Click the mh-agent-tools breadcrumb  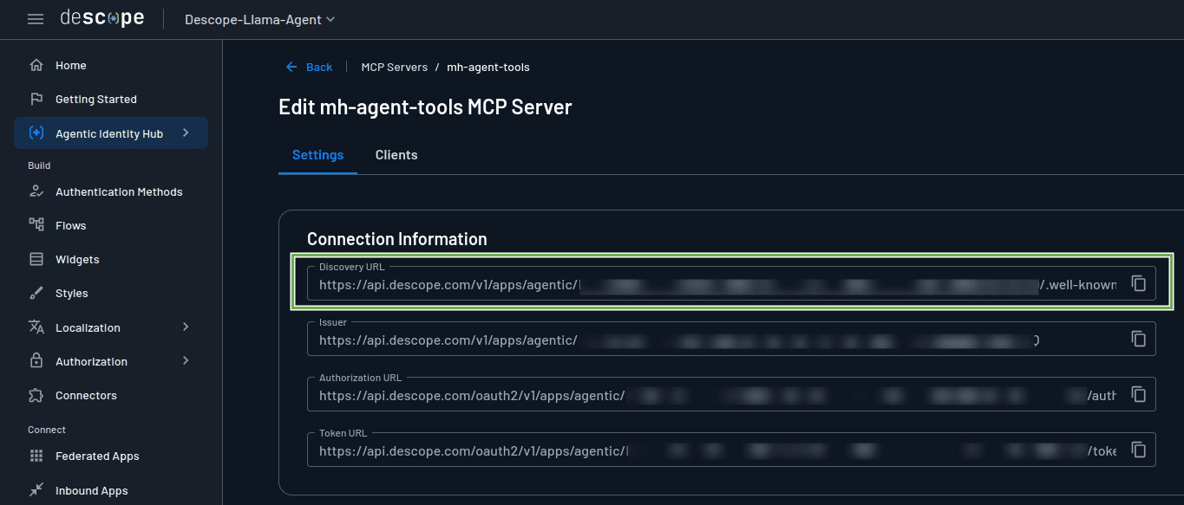click(x=488, y=67)
